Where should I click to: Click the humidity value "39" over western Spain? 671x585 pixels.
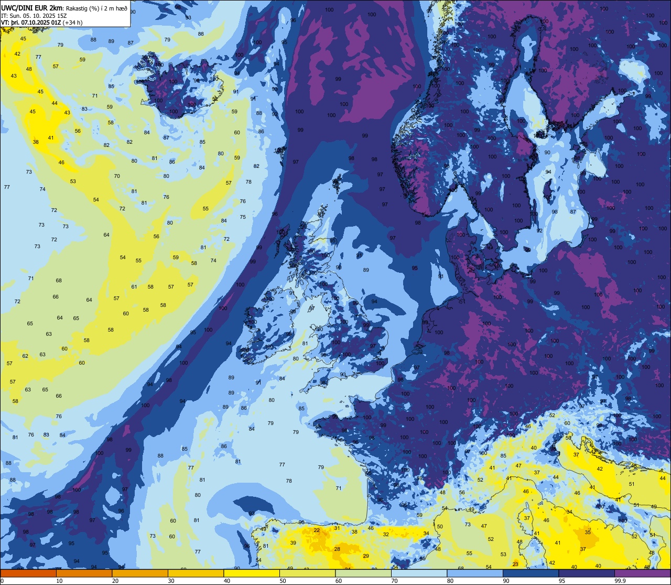pos(293,543)
